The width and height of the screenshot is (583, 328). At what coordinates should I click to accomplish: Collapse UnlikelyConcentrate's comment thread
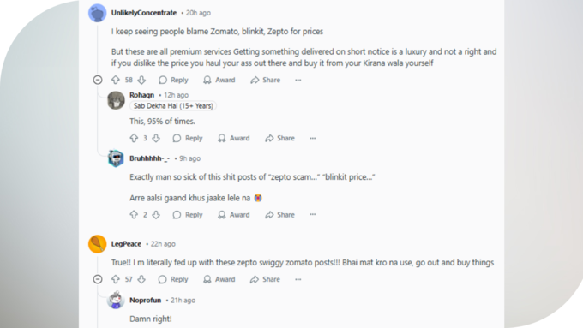tap(98, 80)
